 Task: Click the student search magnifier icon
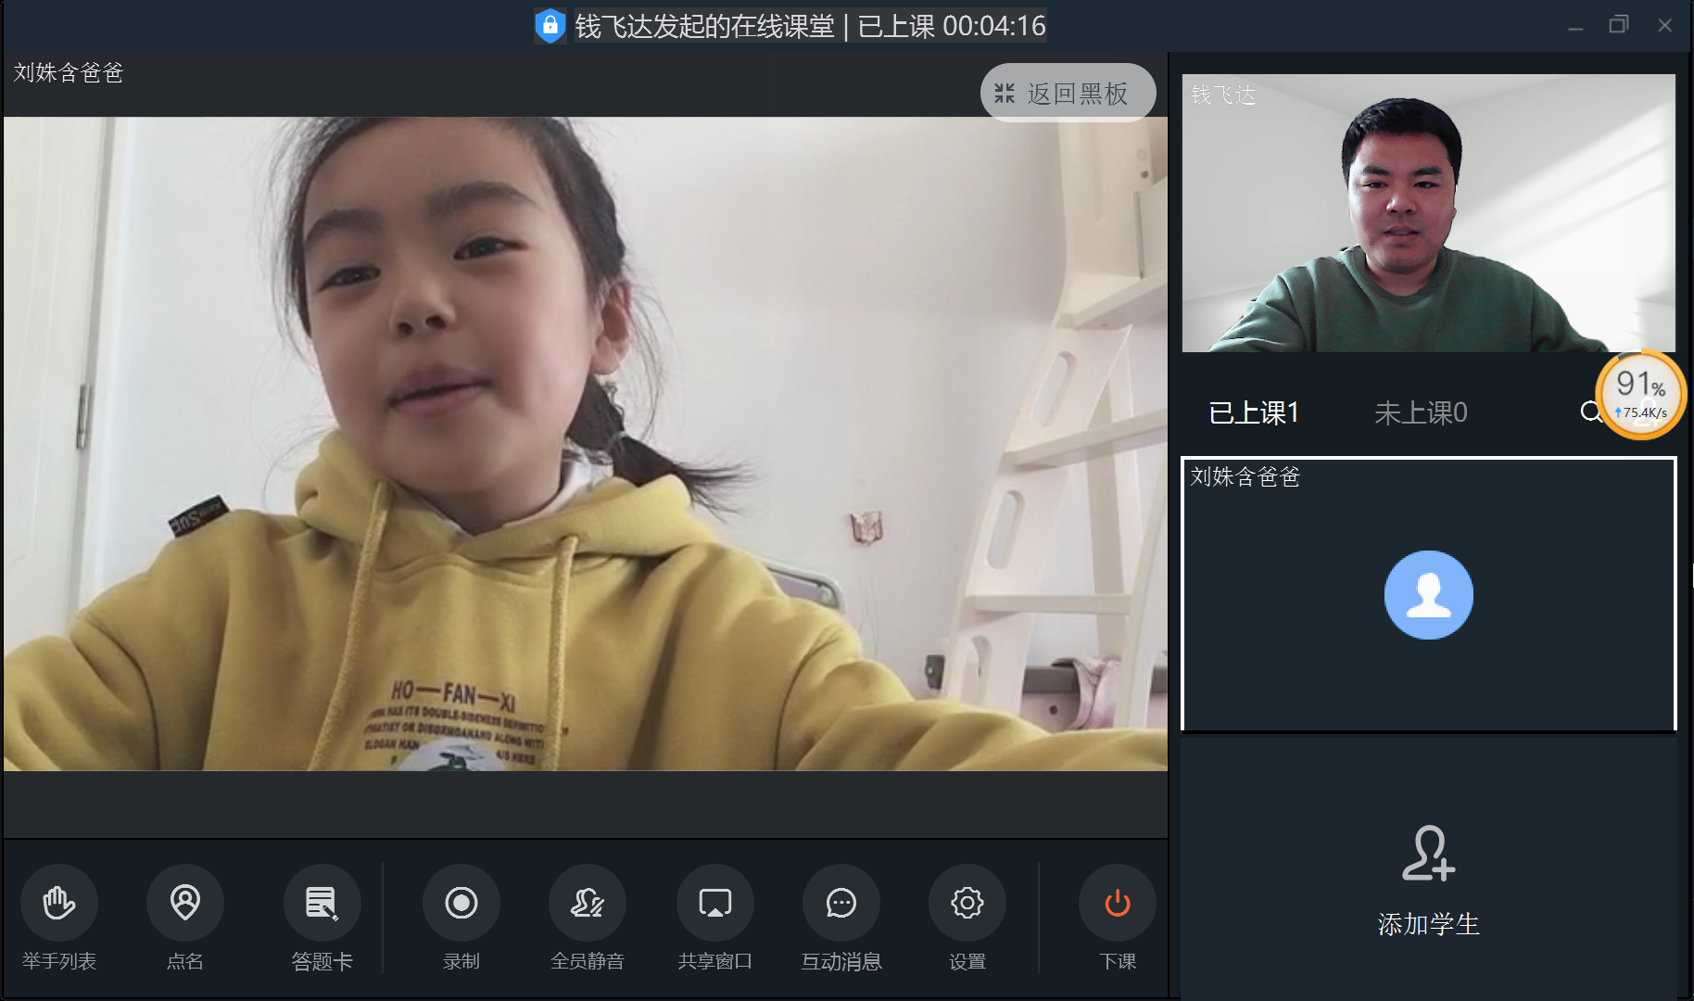[x=1589, y=412]
